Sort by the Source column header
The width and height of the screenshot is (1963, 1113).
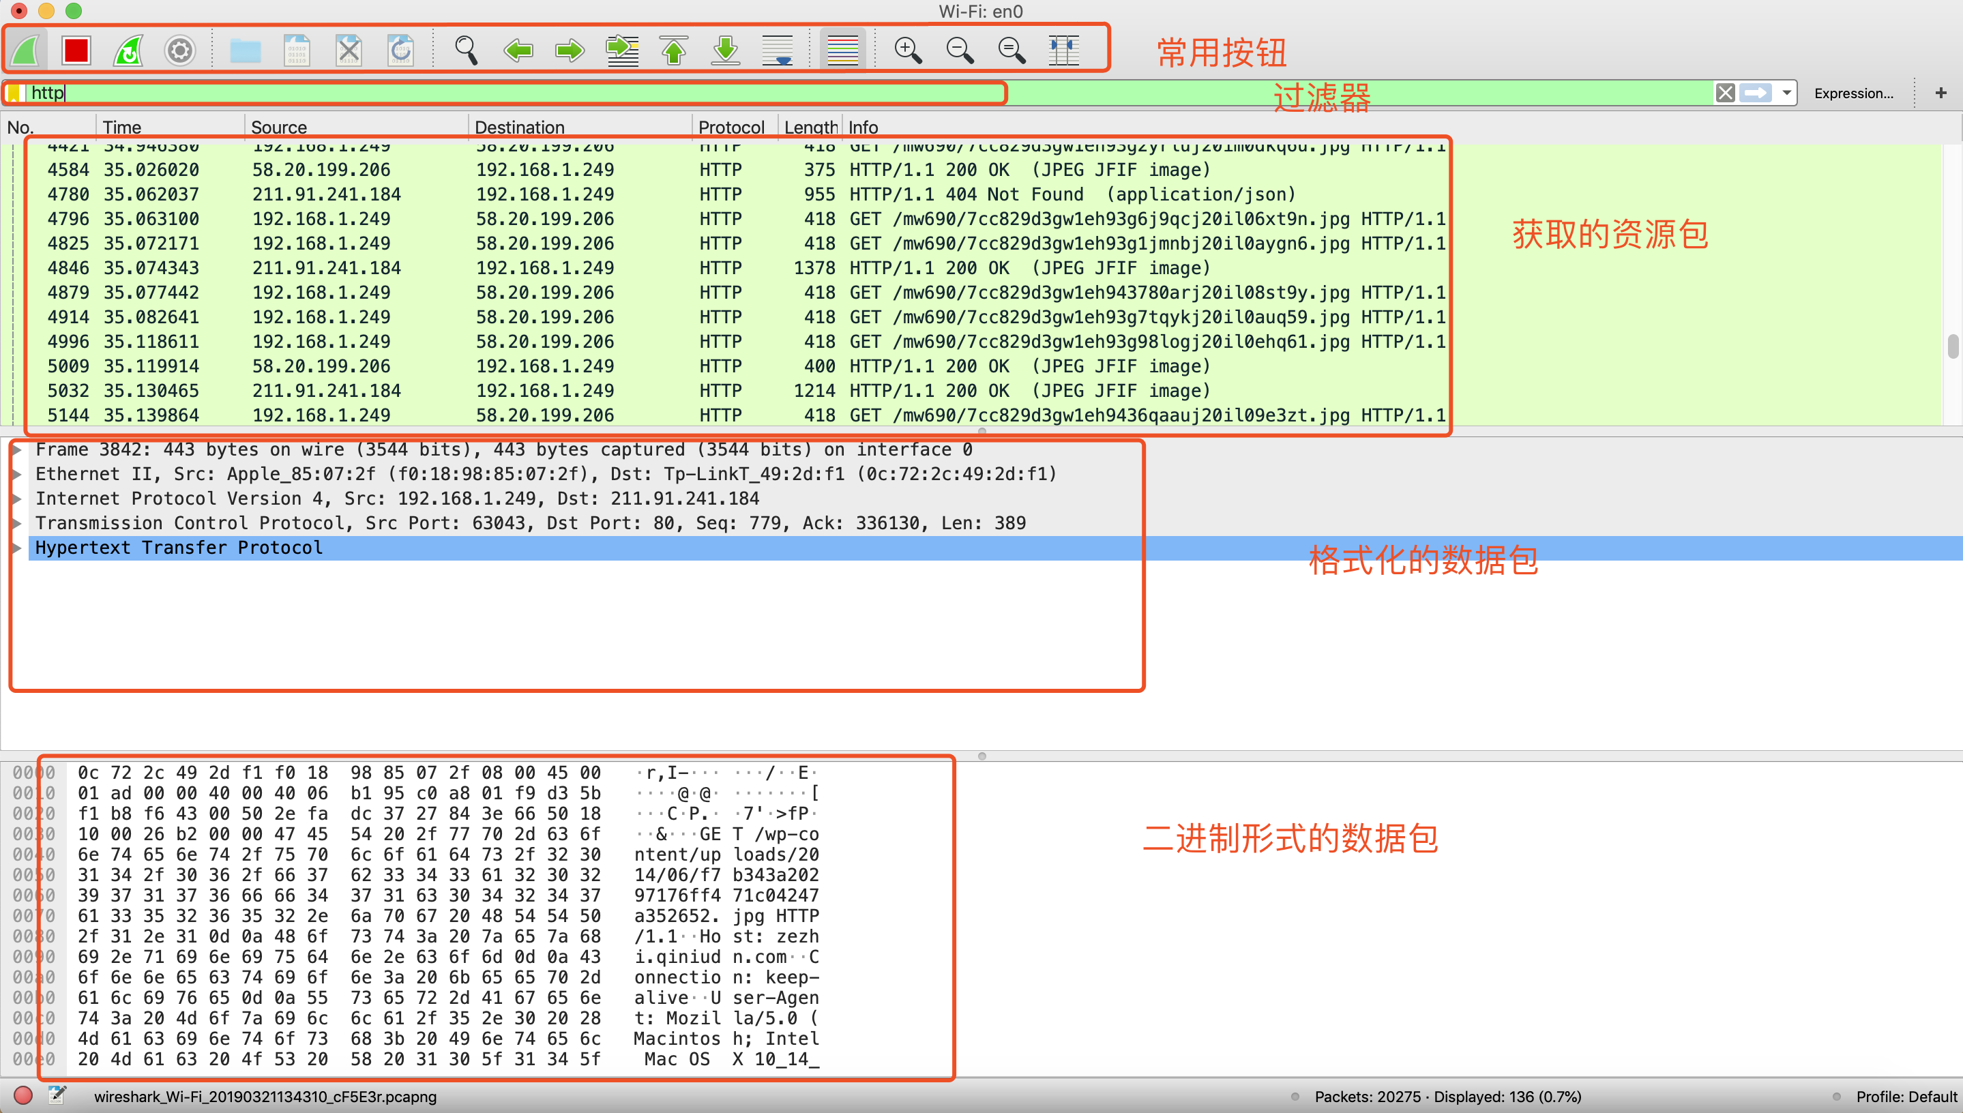point(356,127)
